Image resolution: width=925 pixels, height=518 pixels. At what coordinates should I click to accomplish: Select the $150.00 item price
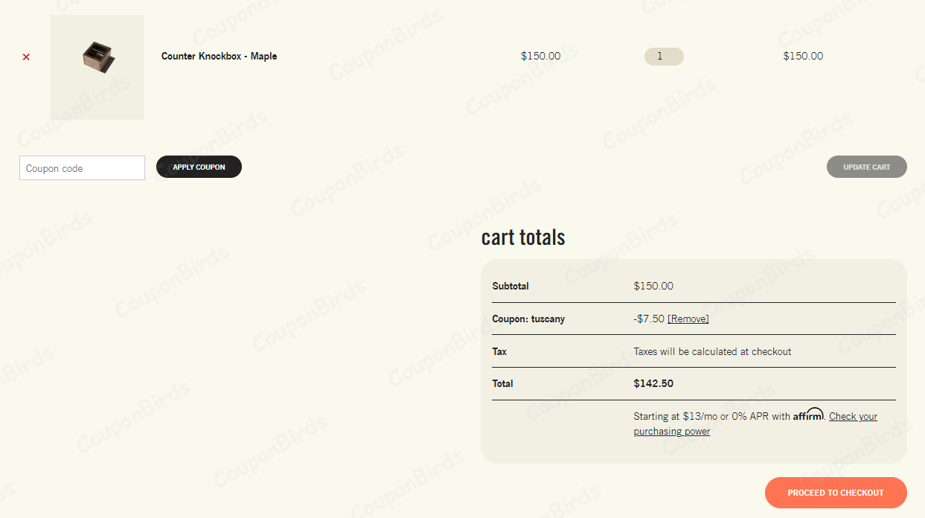tap(541, 56)
